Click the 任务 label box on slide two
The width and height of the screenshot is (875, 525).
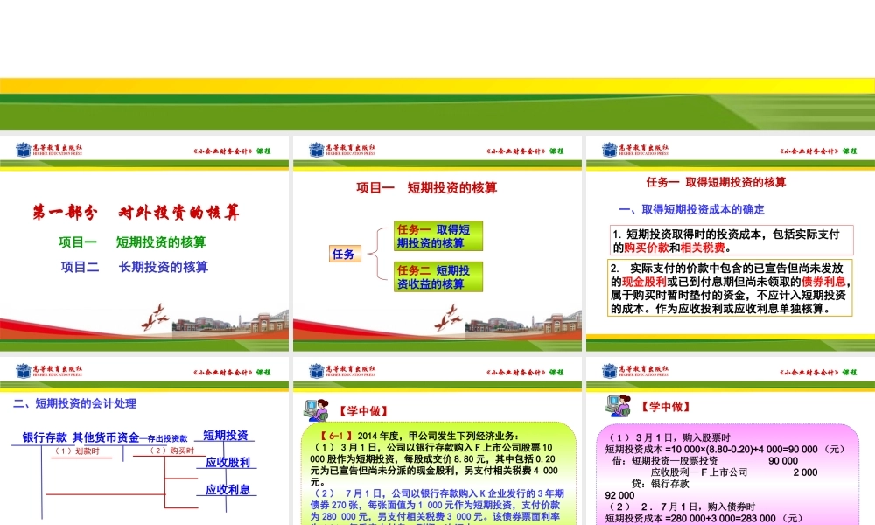coord(346,252)
